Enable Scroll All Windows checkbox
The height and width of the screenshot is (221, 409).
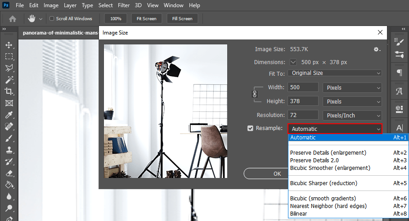pos(52,19)
